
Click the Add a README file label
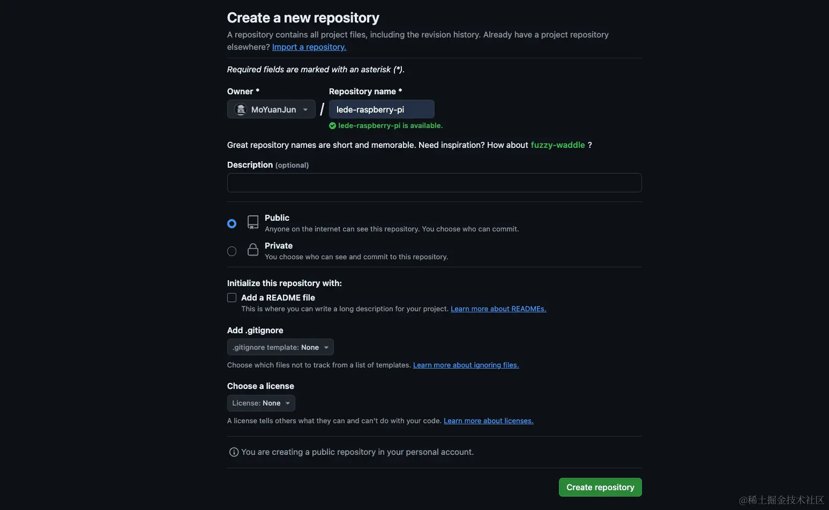[x=278, y=297]
